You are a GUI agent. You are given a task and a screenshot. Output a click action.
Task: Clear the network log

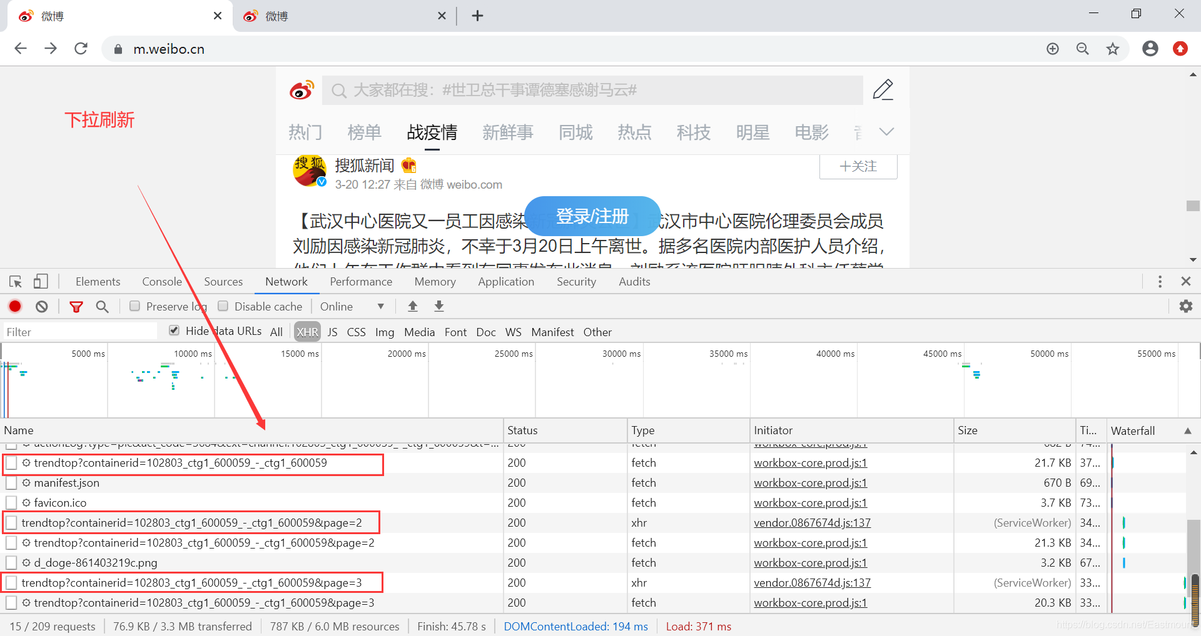(41, 306)
